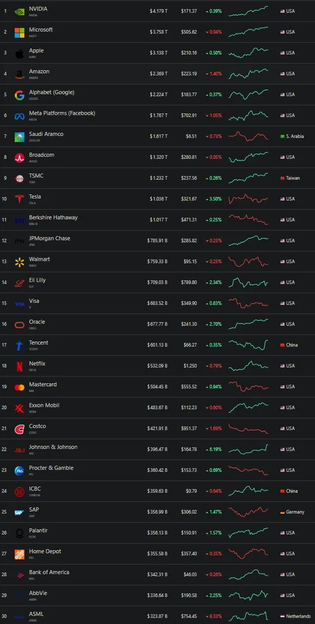
Task: Click the Alphabet Google G logo
Action: pyautogui.click(x=19, y=95)
